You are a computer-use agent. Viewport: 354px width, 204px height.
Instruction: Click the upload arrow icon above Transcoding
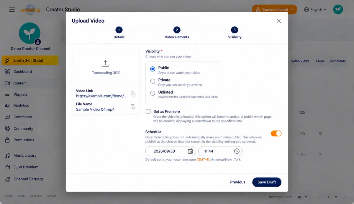(106, 63)
